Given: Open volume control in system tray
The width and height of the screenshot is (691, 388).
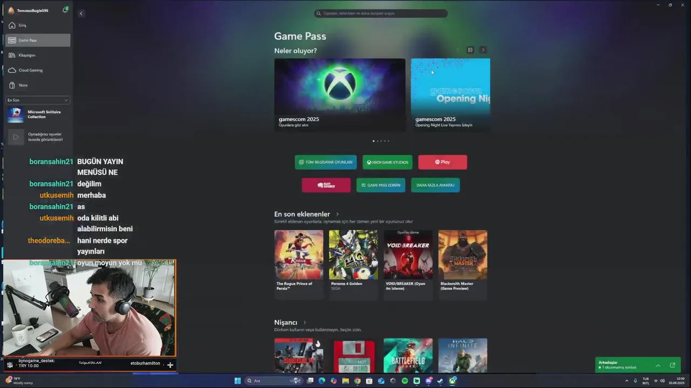Looking at the screenshot, I should pos(662,381).
